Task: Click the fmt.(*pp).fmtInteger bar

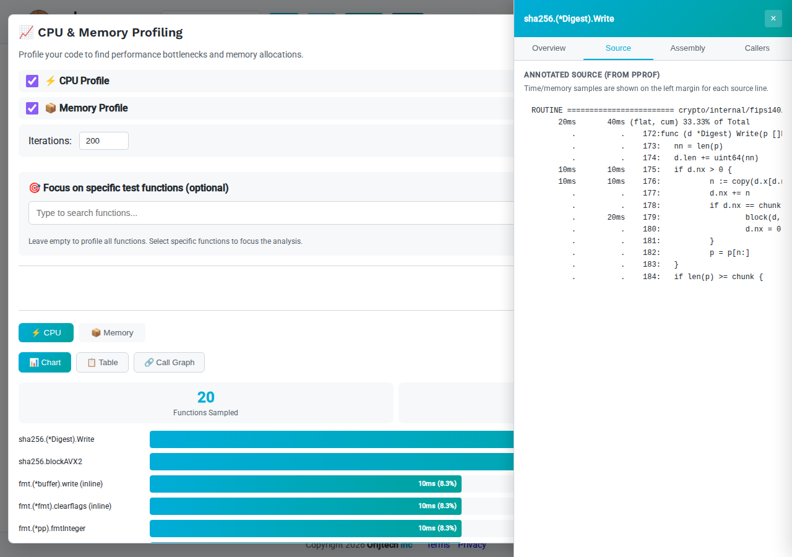Action: 305,529
